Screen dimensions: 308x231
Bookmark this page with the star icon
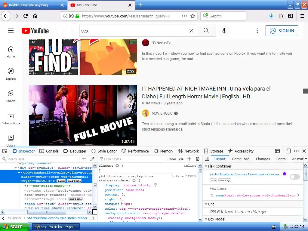193,16
